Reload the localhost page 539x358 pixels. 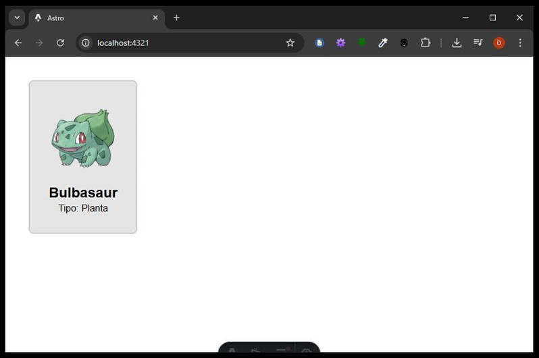tap(61, 43)
